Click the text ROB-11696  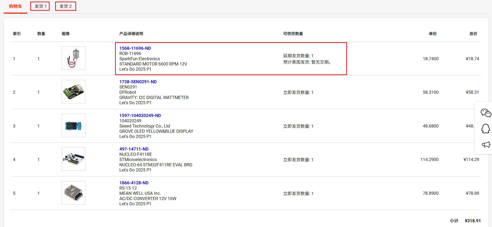point(130,53)
